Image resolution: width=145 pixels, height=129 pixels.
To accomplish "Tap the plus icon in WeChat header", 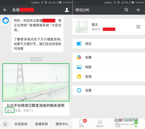I will click(138, 10).
